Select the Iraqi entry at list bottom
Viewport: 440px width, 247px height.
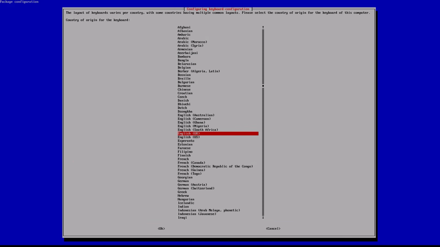pyautogui.click(x=182, y=217)
